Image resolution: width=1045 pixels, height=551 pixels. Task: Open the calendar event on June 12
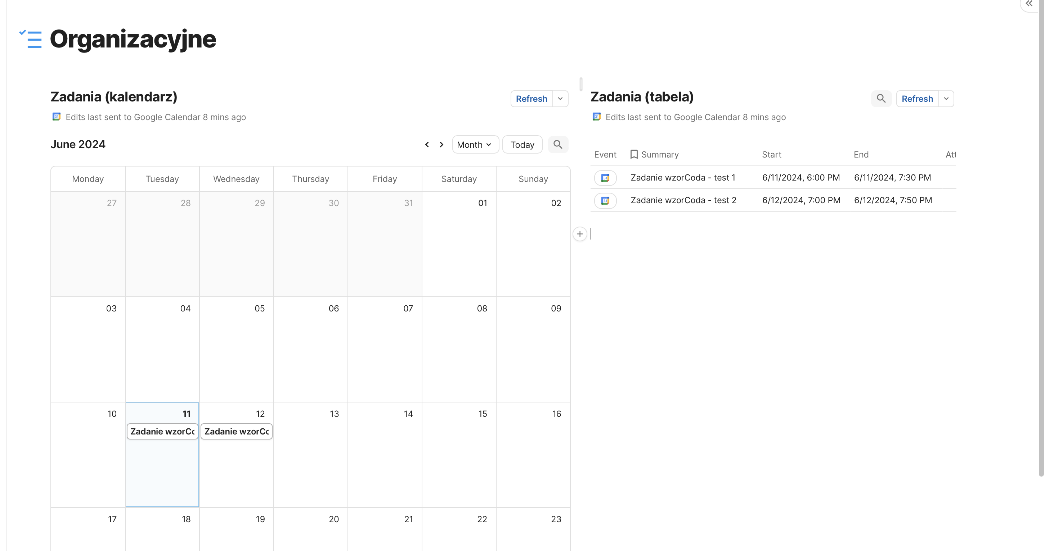point(237,432)
